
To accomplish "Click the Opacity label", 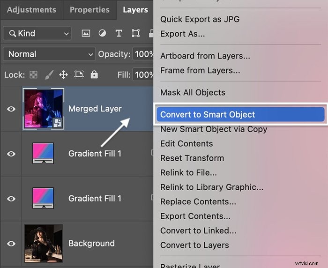I will pos(114,54).
